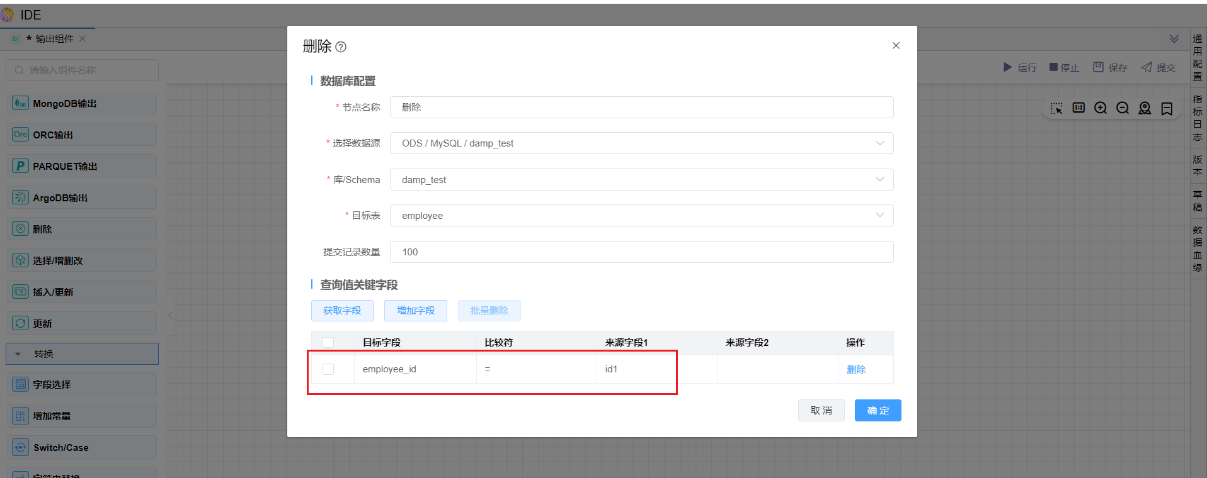1207x478 pixels.
Task: Open the 选择数据源 dropdown
Action: (x=641, y=143)
